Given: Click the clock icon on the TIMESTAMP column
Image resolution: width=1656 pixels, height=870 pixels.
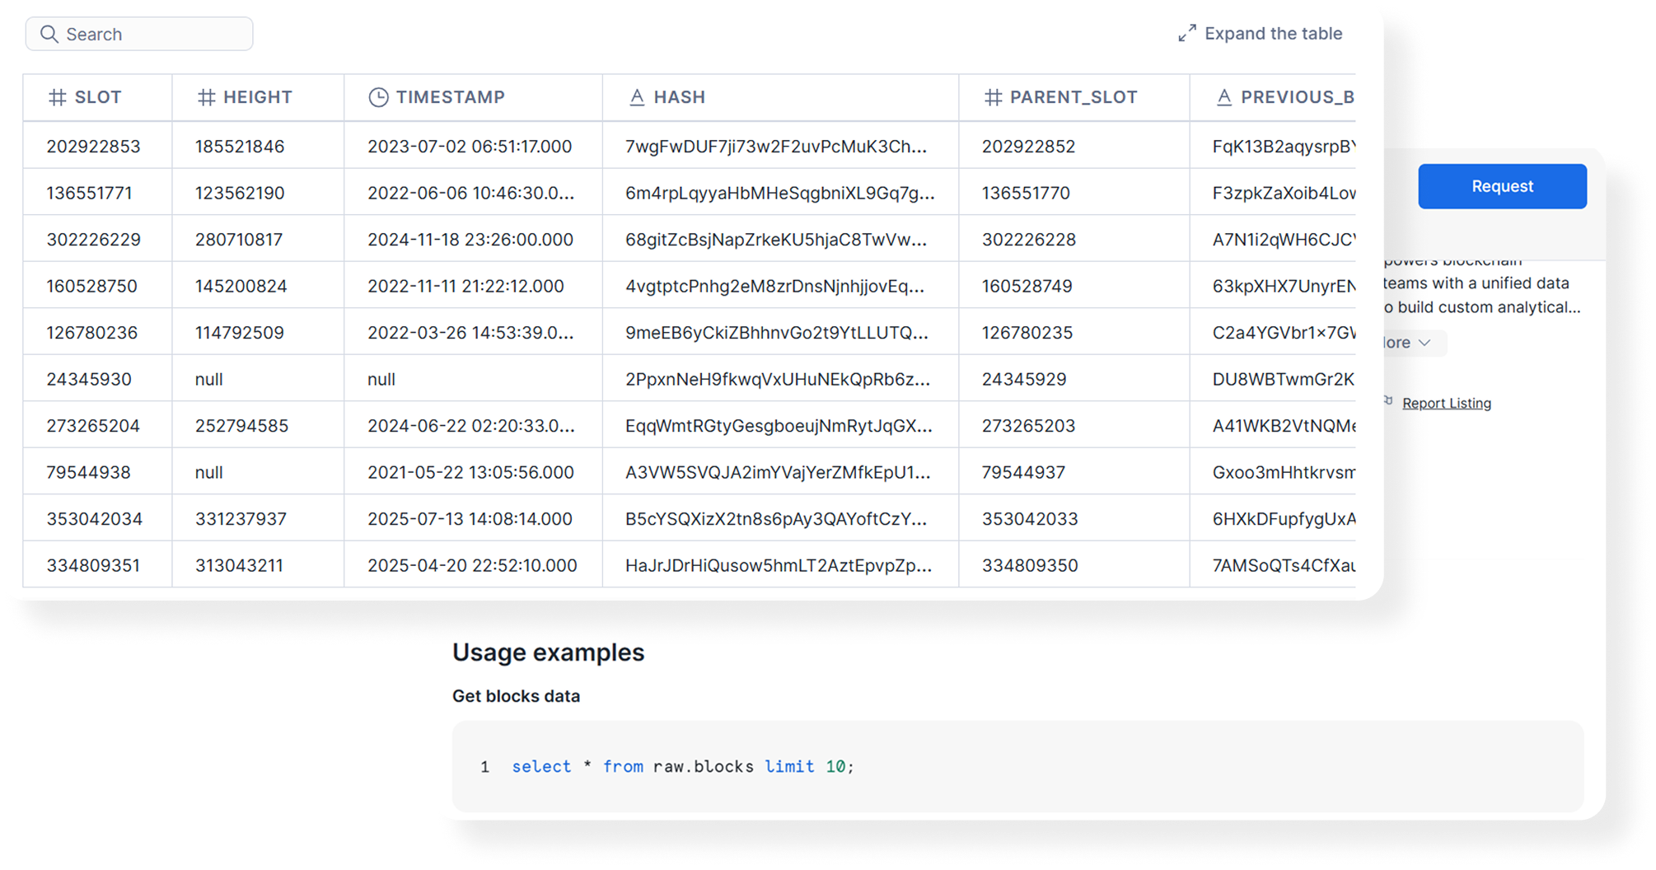Looking at the screenshot, I should [378, 96].
